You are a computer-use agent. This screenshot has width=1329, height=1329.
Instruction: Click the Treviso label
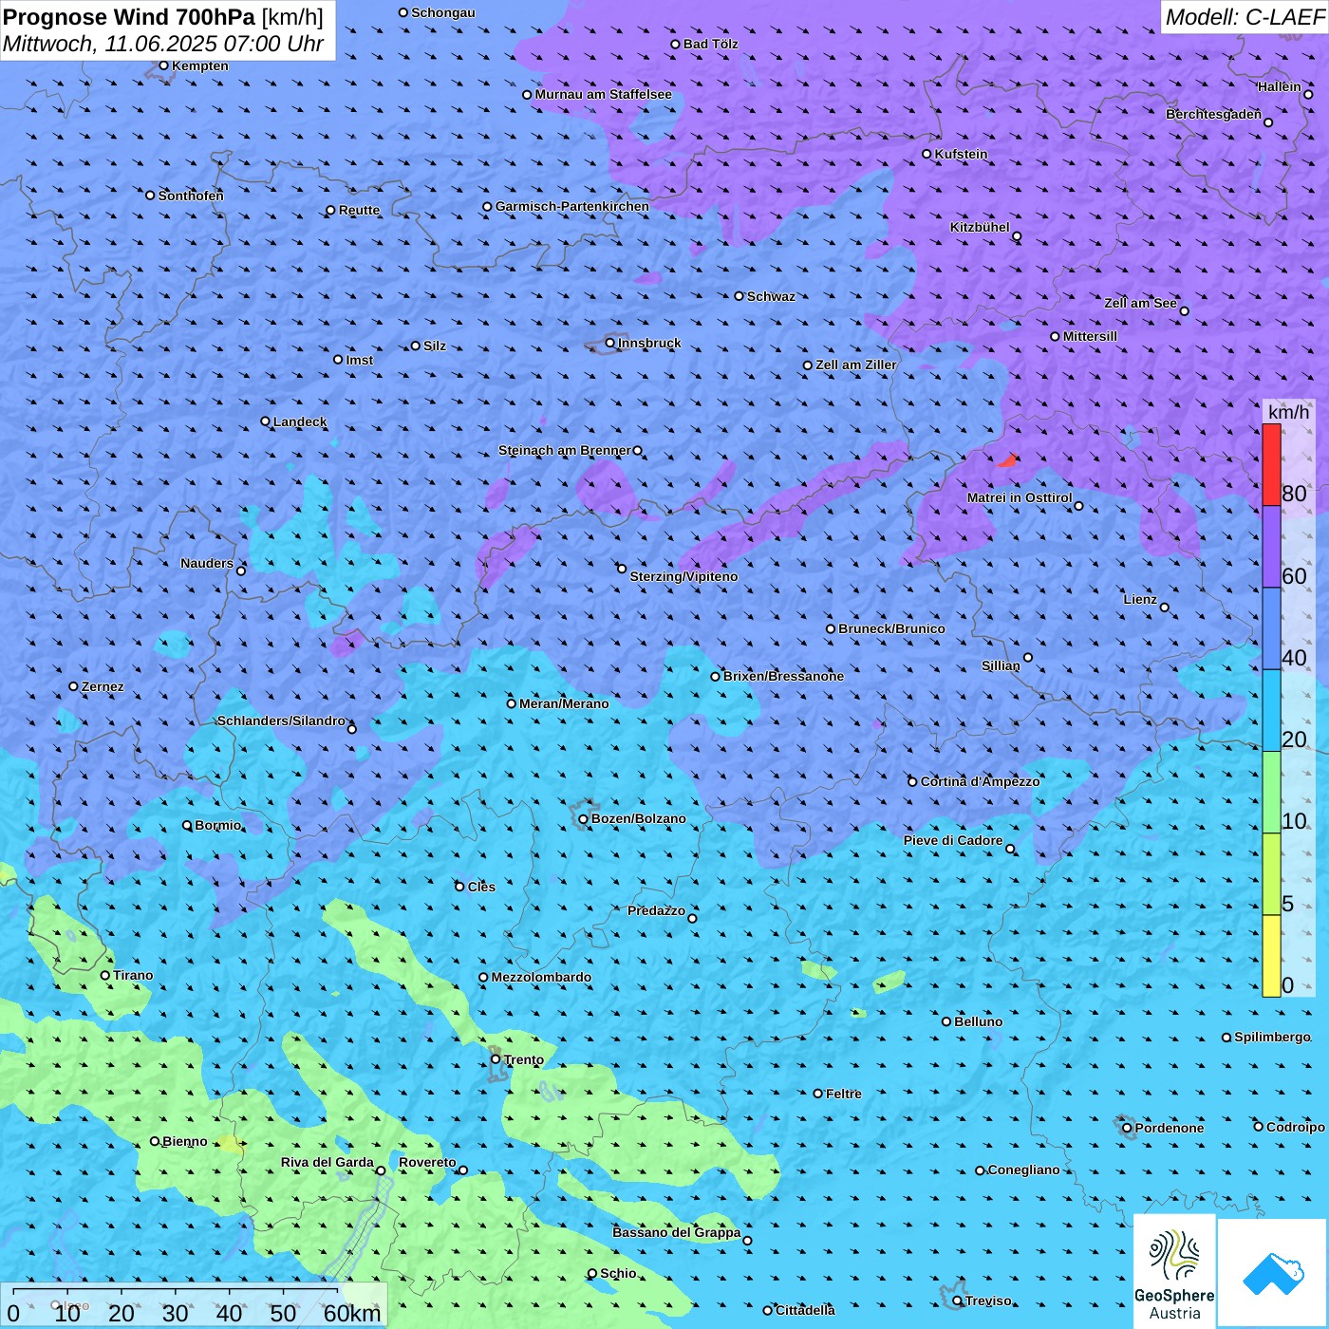point(988,1301)
